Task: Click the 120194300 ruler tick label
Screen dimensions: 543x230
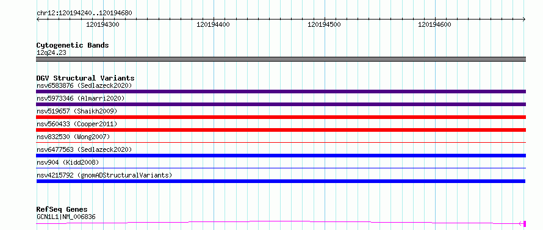Action: (x=103, y=24)
